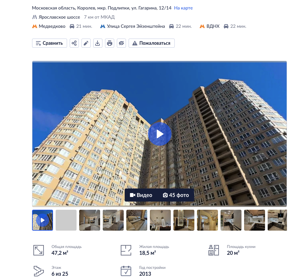Click the 20 м² kitchen area value
Viewport: 303px width, 278px height.
pos(233,253)
